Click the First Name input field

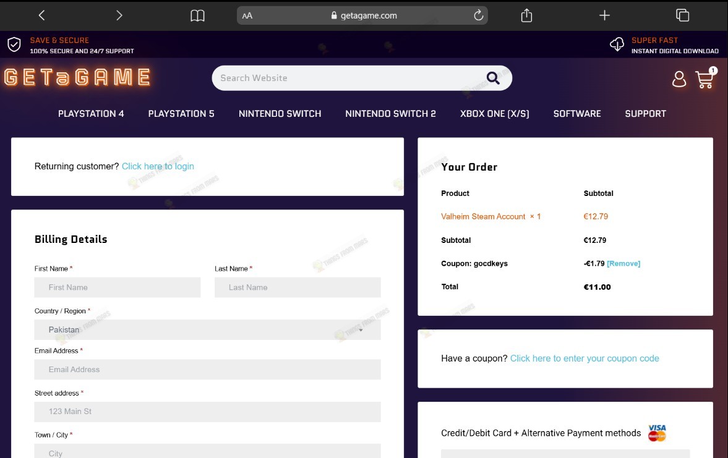(118, 287)
